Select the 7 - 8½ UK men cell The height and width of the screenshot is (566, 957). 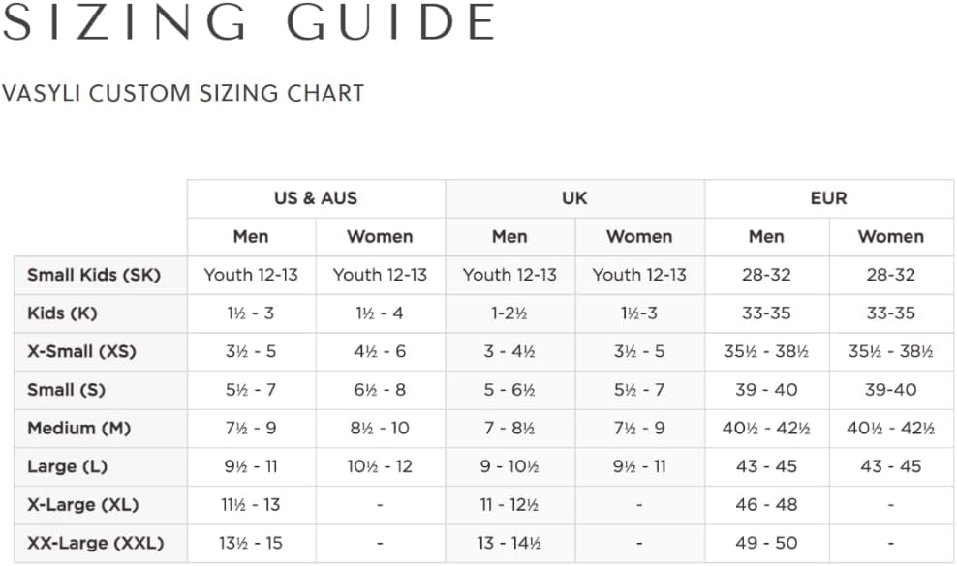[509, 429]
